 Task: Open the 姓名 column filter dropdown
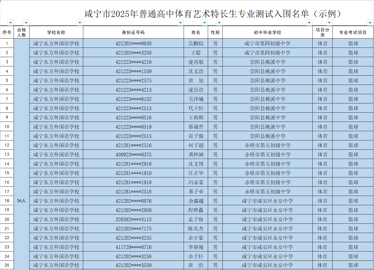click(x=205, y=23)
